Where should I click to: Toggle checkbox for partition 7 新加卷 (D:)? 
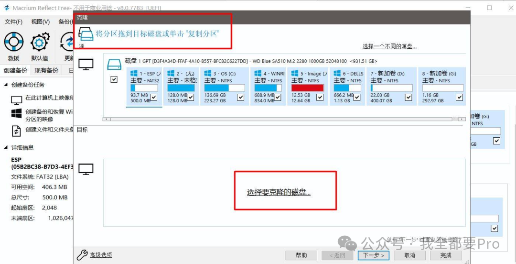click(408, 97)
